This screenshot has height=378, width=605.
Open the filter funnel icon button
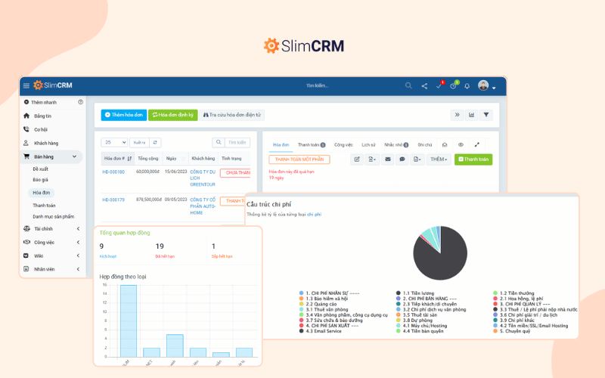(x=486, y=115)
